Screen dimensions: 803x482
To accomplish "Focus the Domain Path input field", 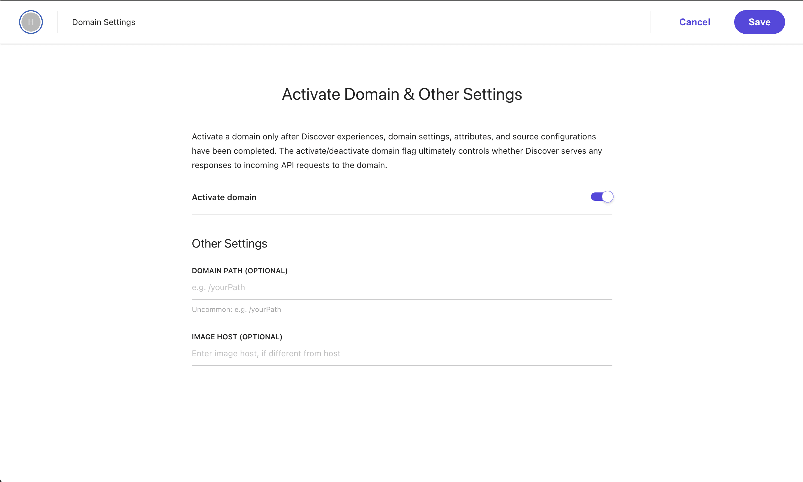I will (x=402, y=287).
